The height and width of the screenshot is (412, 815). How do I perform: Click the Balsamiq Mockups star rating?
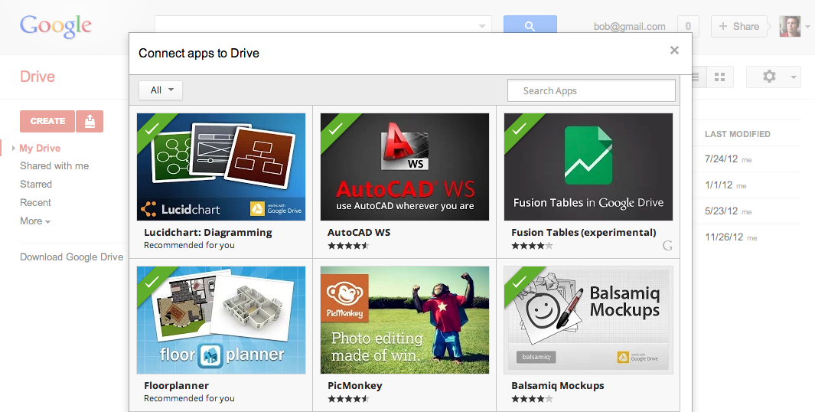(x=532, y=399)
